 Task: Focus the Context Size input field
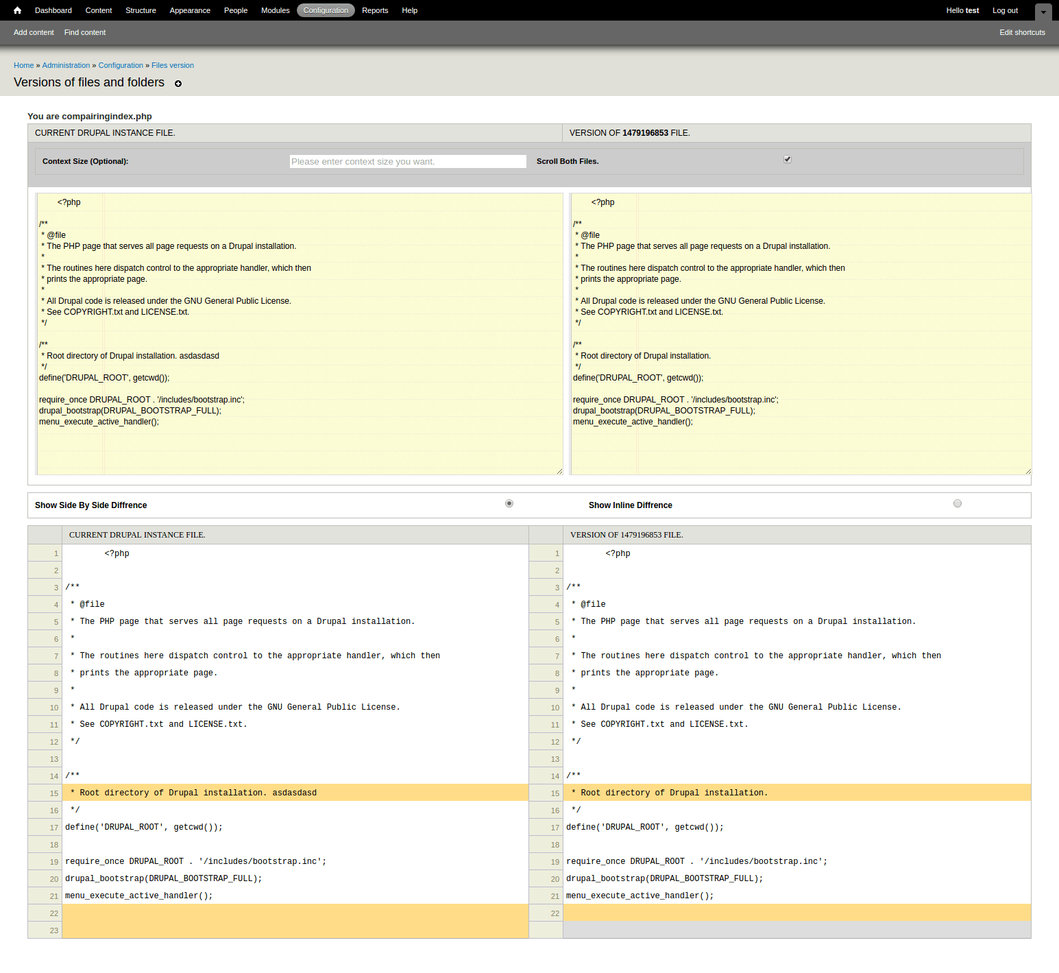tap(408, 161)
